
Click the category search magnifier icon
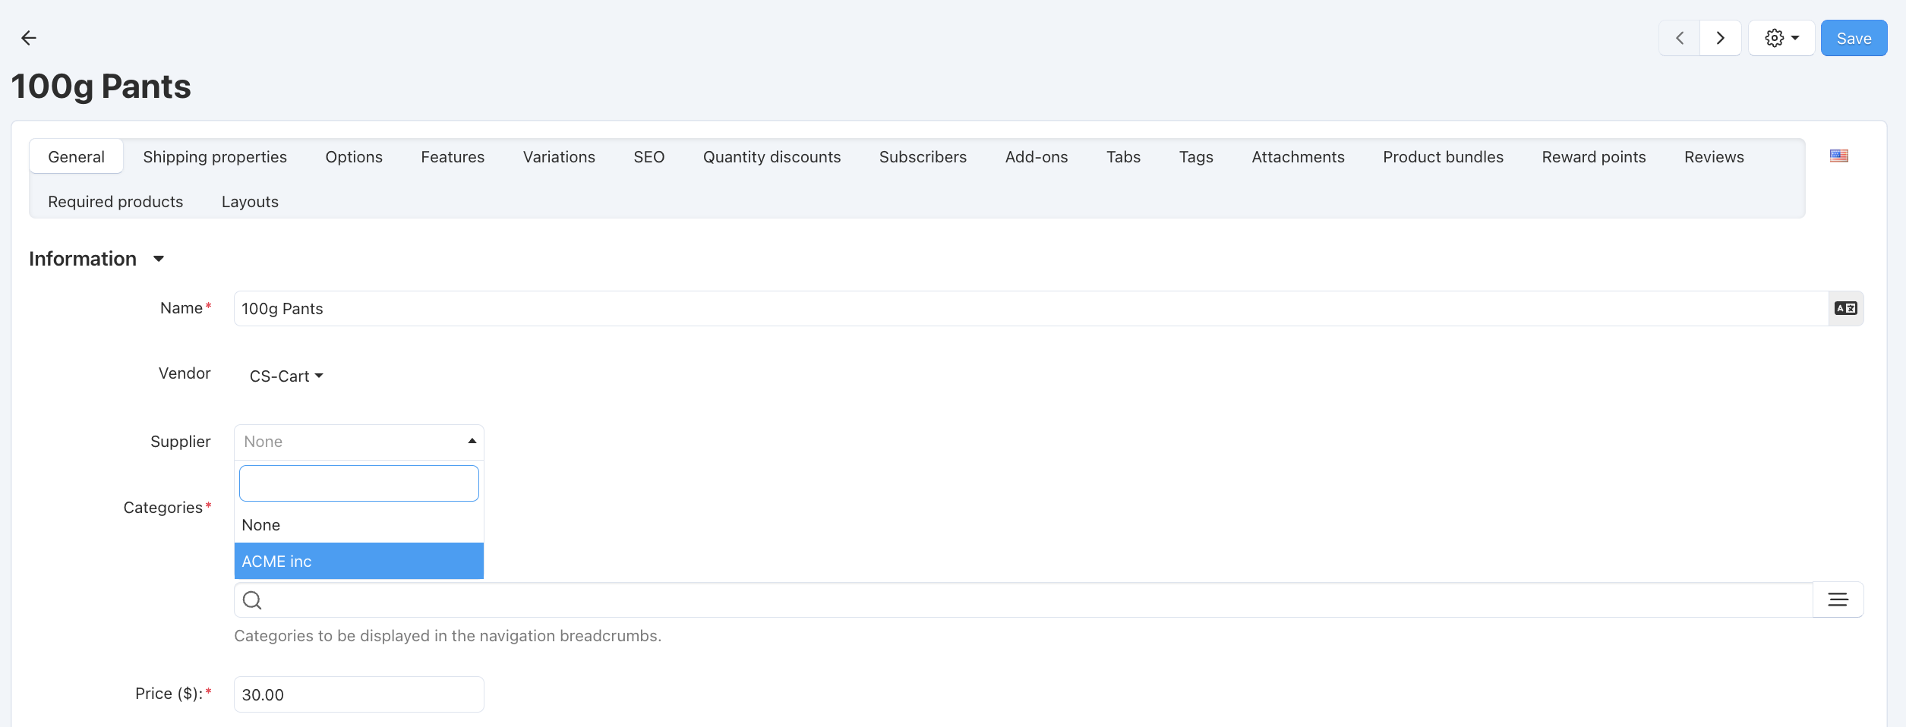click(252, 600)
